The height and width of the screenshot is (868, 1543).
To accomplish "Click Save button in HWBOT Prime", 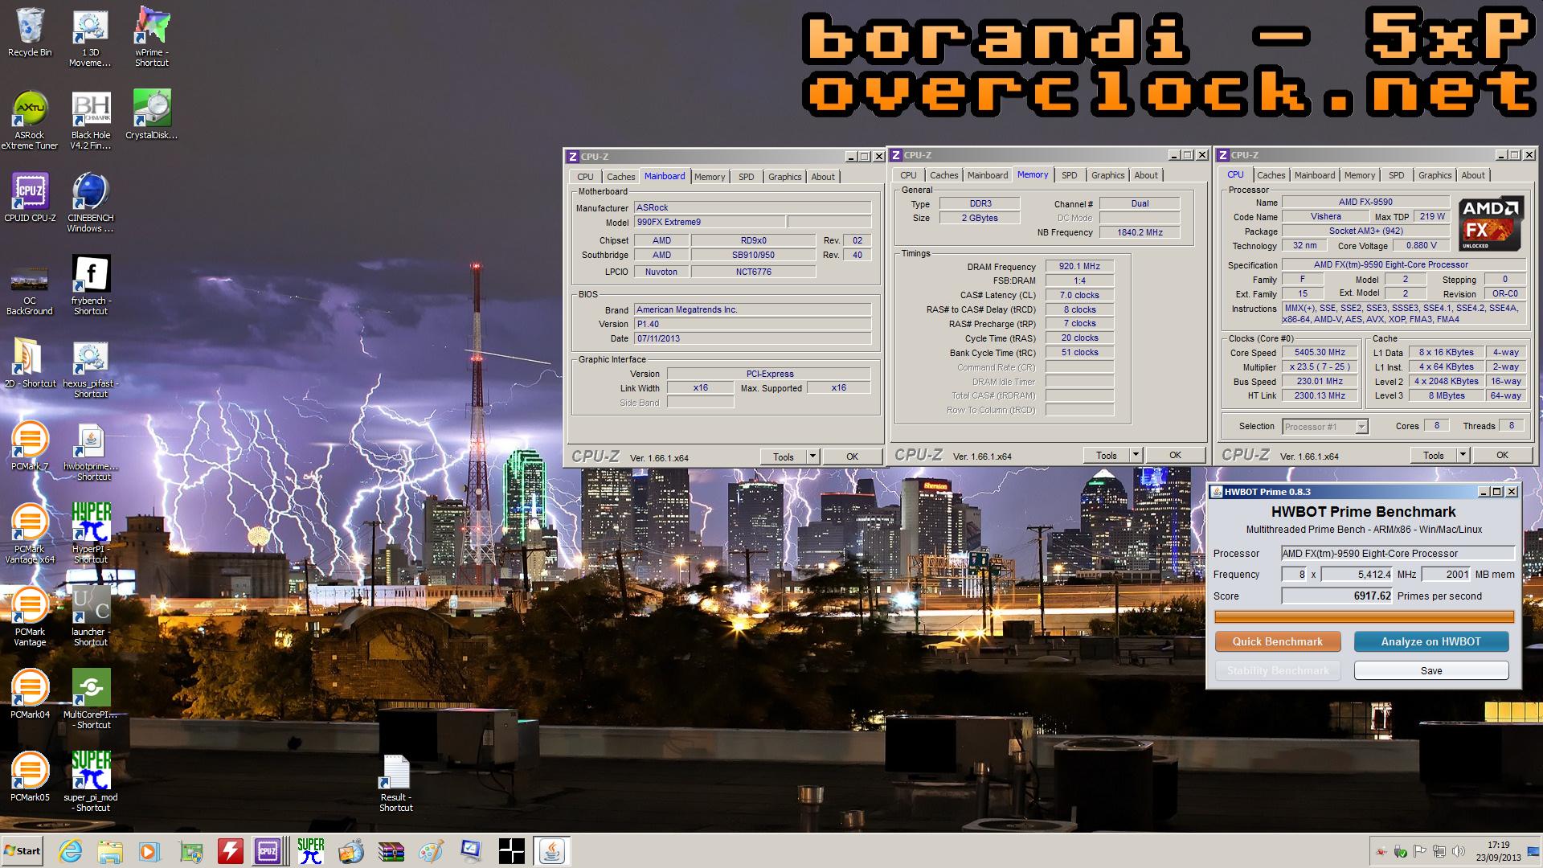I will pos(1431,670).
